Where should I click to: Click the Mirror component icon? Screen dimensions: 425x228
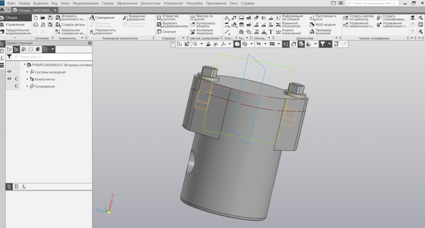click(x=58, y=32)
